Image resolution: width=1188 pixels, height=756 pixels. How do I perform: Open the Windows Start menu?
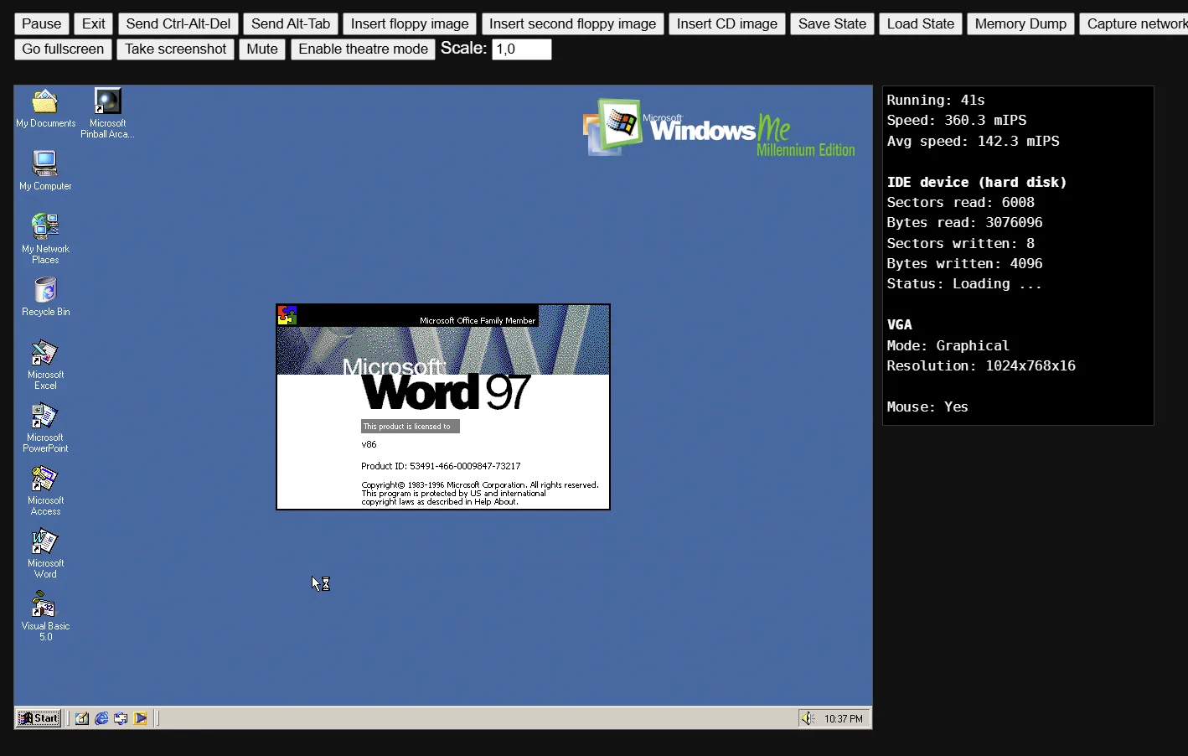[39, 718]
